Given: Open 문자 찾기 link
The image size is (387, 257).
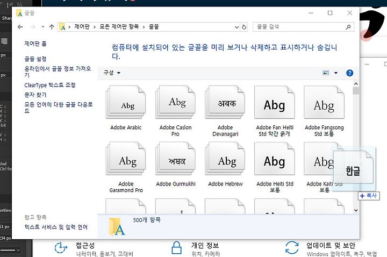Looking at the screenshot, I should tap(35, 95).
